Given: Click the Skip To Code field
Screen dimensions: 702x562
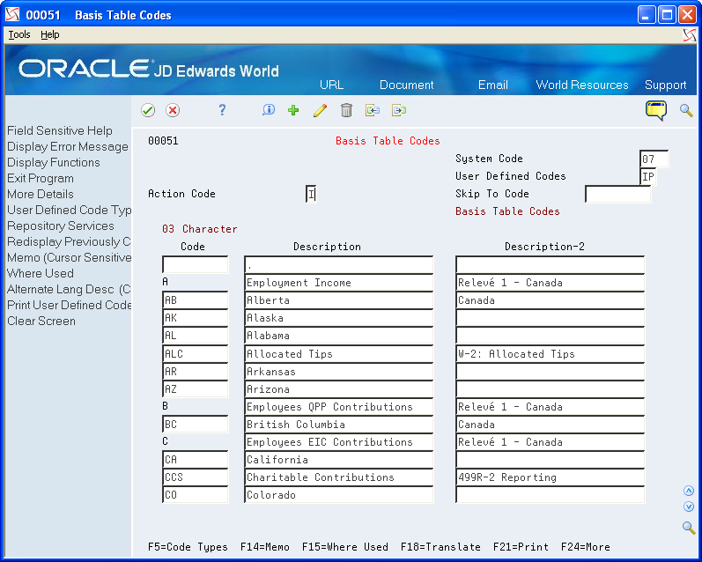Looking at the screenshot, I should [x=617, y=194].
